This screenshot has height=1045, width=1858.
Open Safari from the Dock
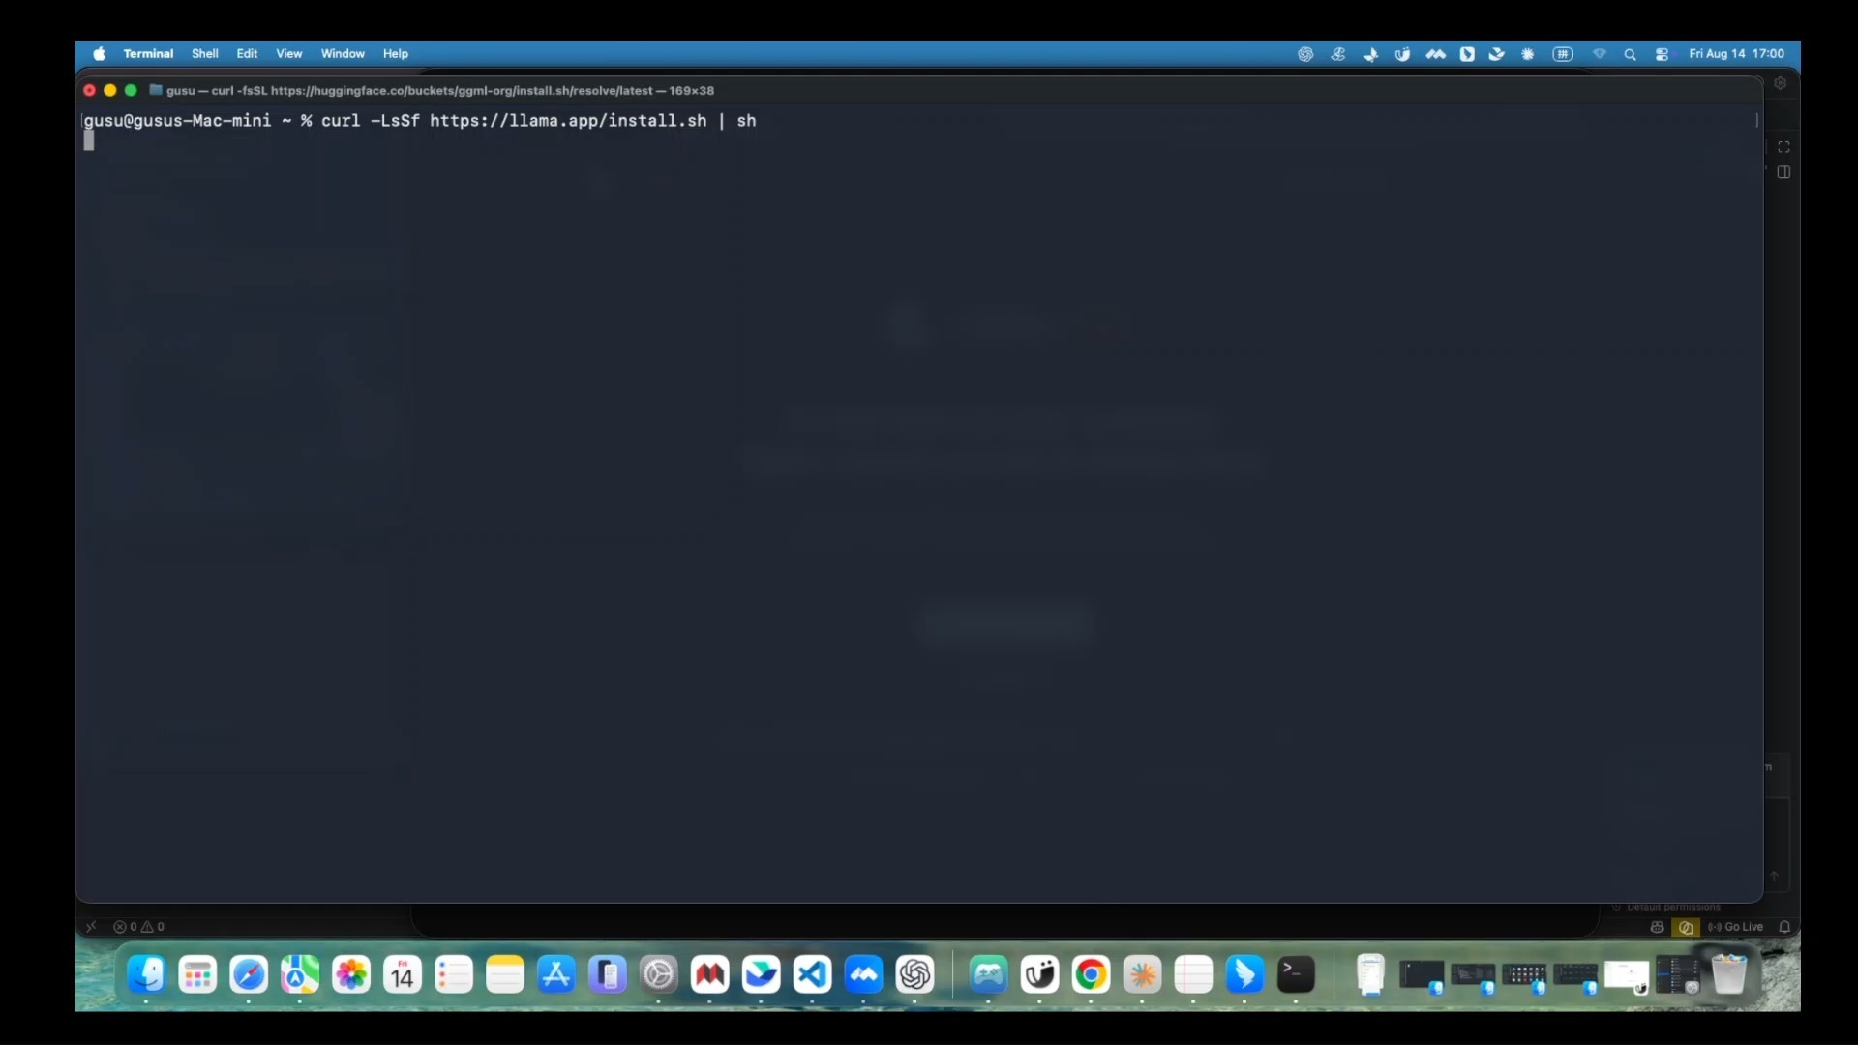click(249, 974)
